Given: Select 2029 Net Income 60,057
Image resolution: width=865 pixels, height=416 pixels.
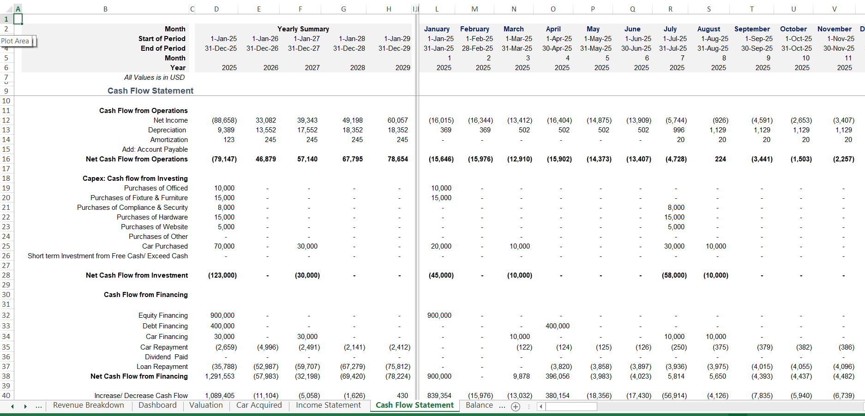Looking at the screenshot, I should [398, 120].
